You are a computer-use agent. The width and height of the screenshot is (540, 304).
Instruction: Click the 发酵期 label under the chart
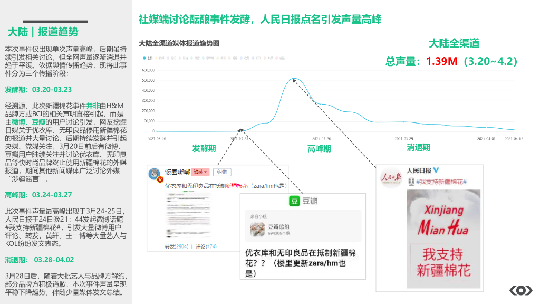coord(204,148)
